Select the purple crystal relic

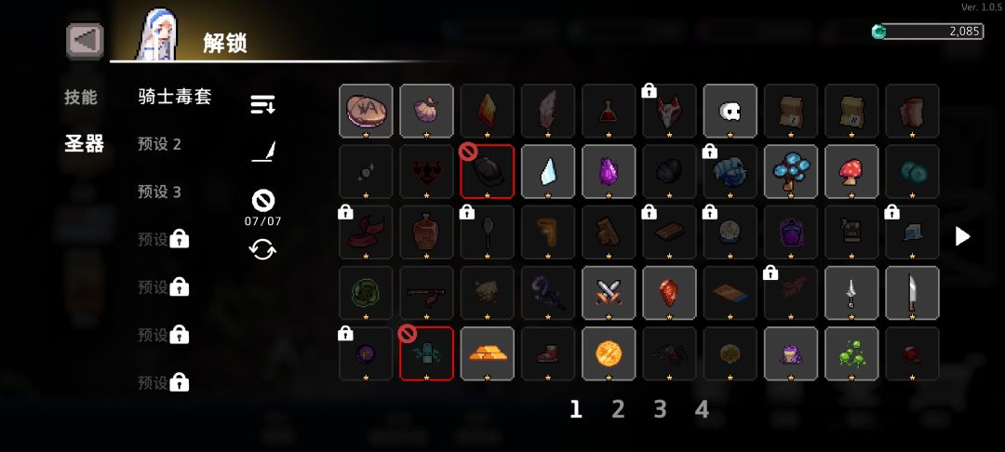(x=609, y=171)
